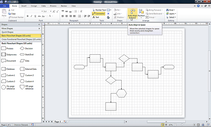
Task: Adjust the zoom slider handle
Action: [x=182, y=125]
